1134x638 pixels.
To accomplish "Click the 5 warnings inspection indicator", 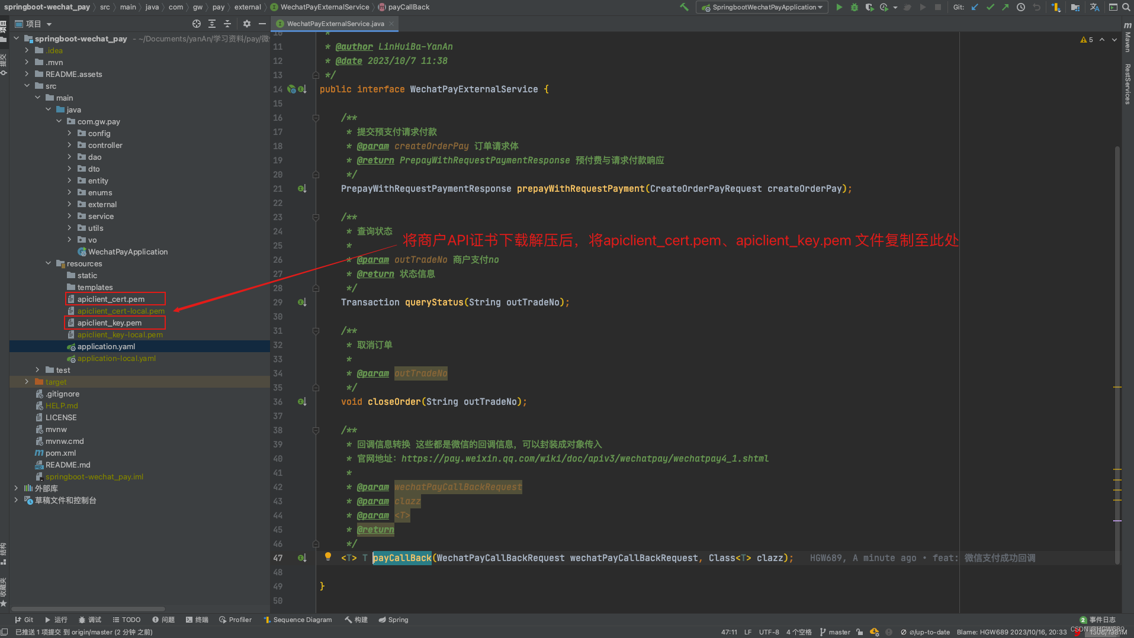I will pyautogui.click(x=1087, y=40).
